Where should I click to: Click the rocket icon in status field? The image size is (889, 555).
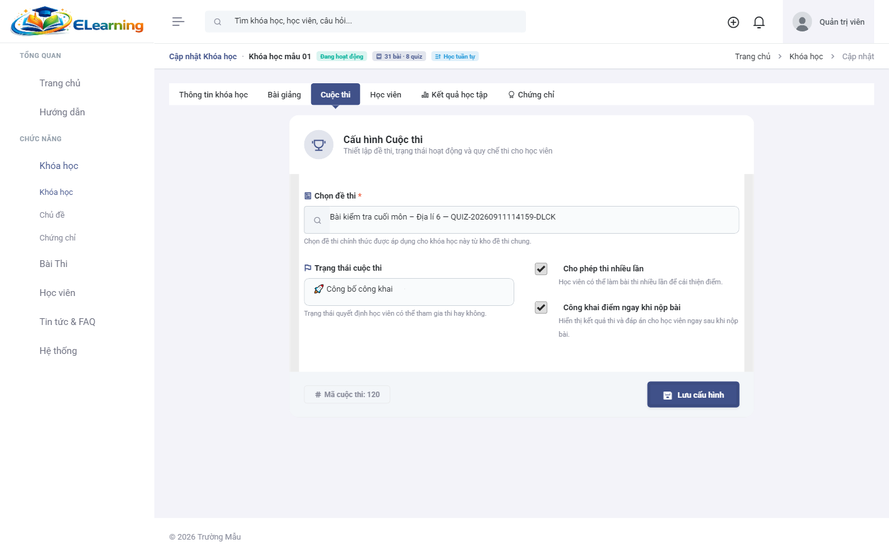(x=319, y=289)
